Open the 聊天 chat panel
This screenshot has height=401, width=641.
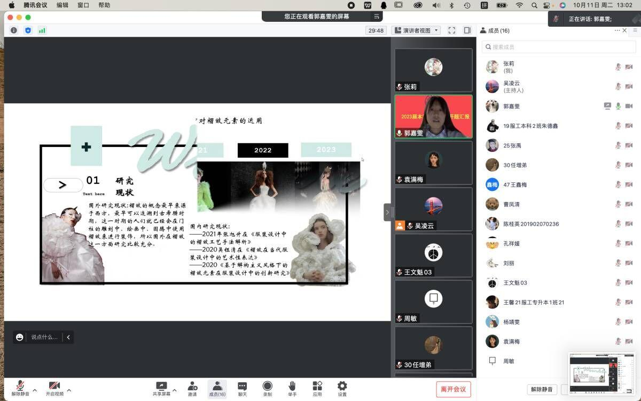(242, 386)
